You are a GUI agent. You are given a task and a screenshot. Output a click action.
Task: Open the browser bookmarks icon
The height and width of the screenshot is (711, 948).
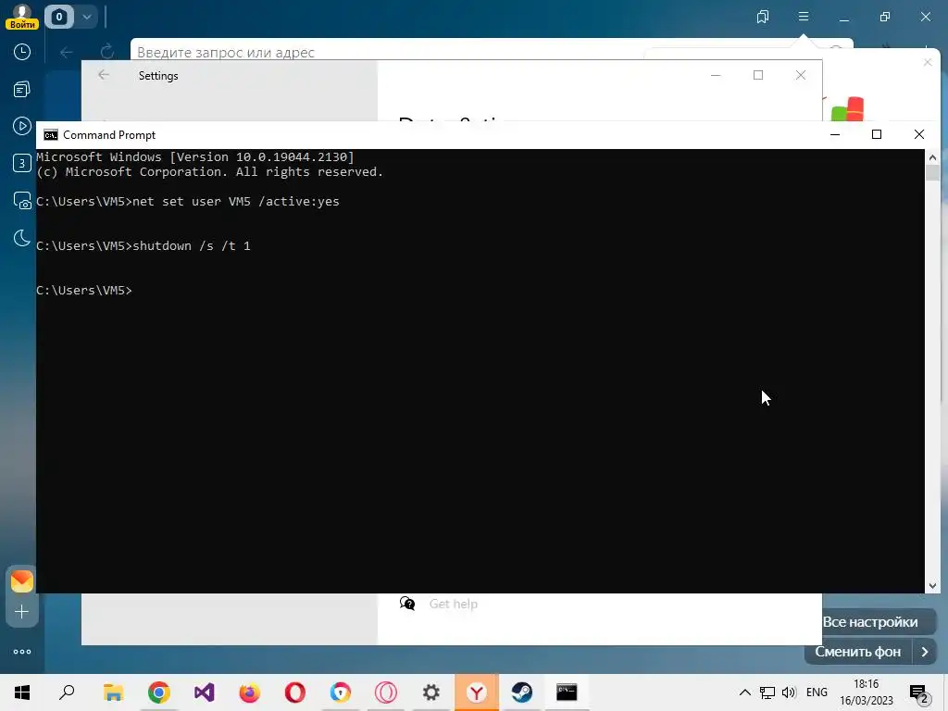pos(763,17)
